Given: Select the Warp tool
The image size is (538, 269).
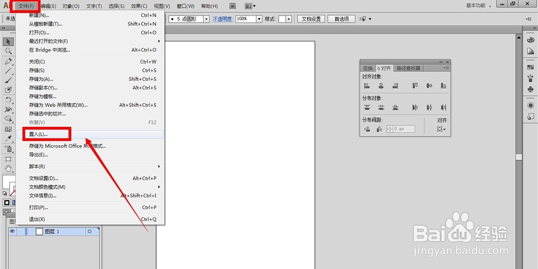Looking at the screenshot, I should 8,109.
